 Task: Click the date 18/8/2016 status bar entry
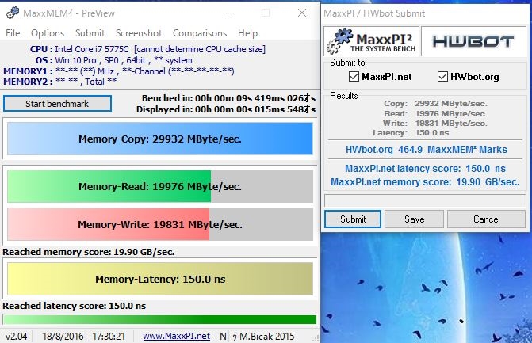[83, 336]
